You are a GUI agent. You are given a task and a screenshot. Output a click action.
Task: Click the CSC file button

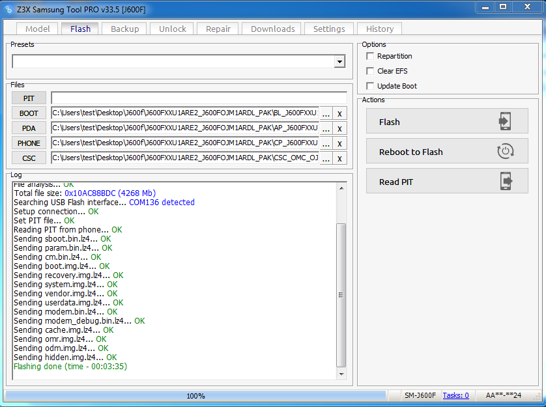pyautogui.click(x=29, y=158)
